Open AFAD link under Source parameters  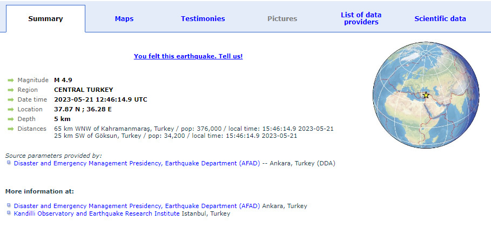click(x=137, y=163)
